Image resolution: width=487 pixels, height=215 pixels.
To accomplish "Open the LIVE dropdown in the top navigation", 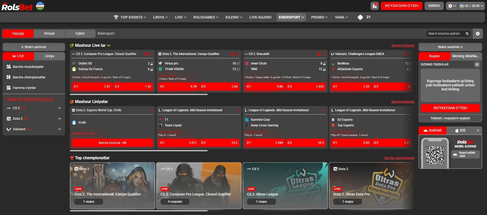I will point(181,17).
